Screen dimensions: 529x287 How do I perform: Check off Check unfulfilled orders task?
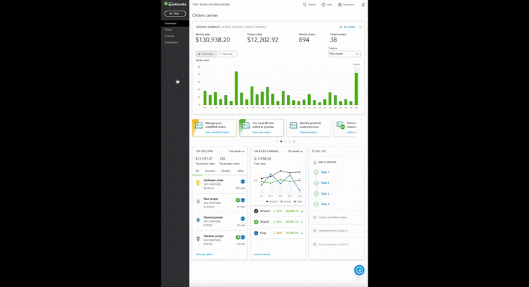[315, 217]
